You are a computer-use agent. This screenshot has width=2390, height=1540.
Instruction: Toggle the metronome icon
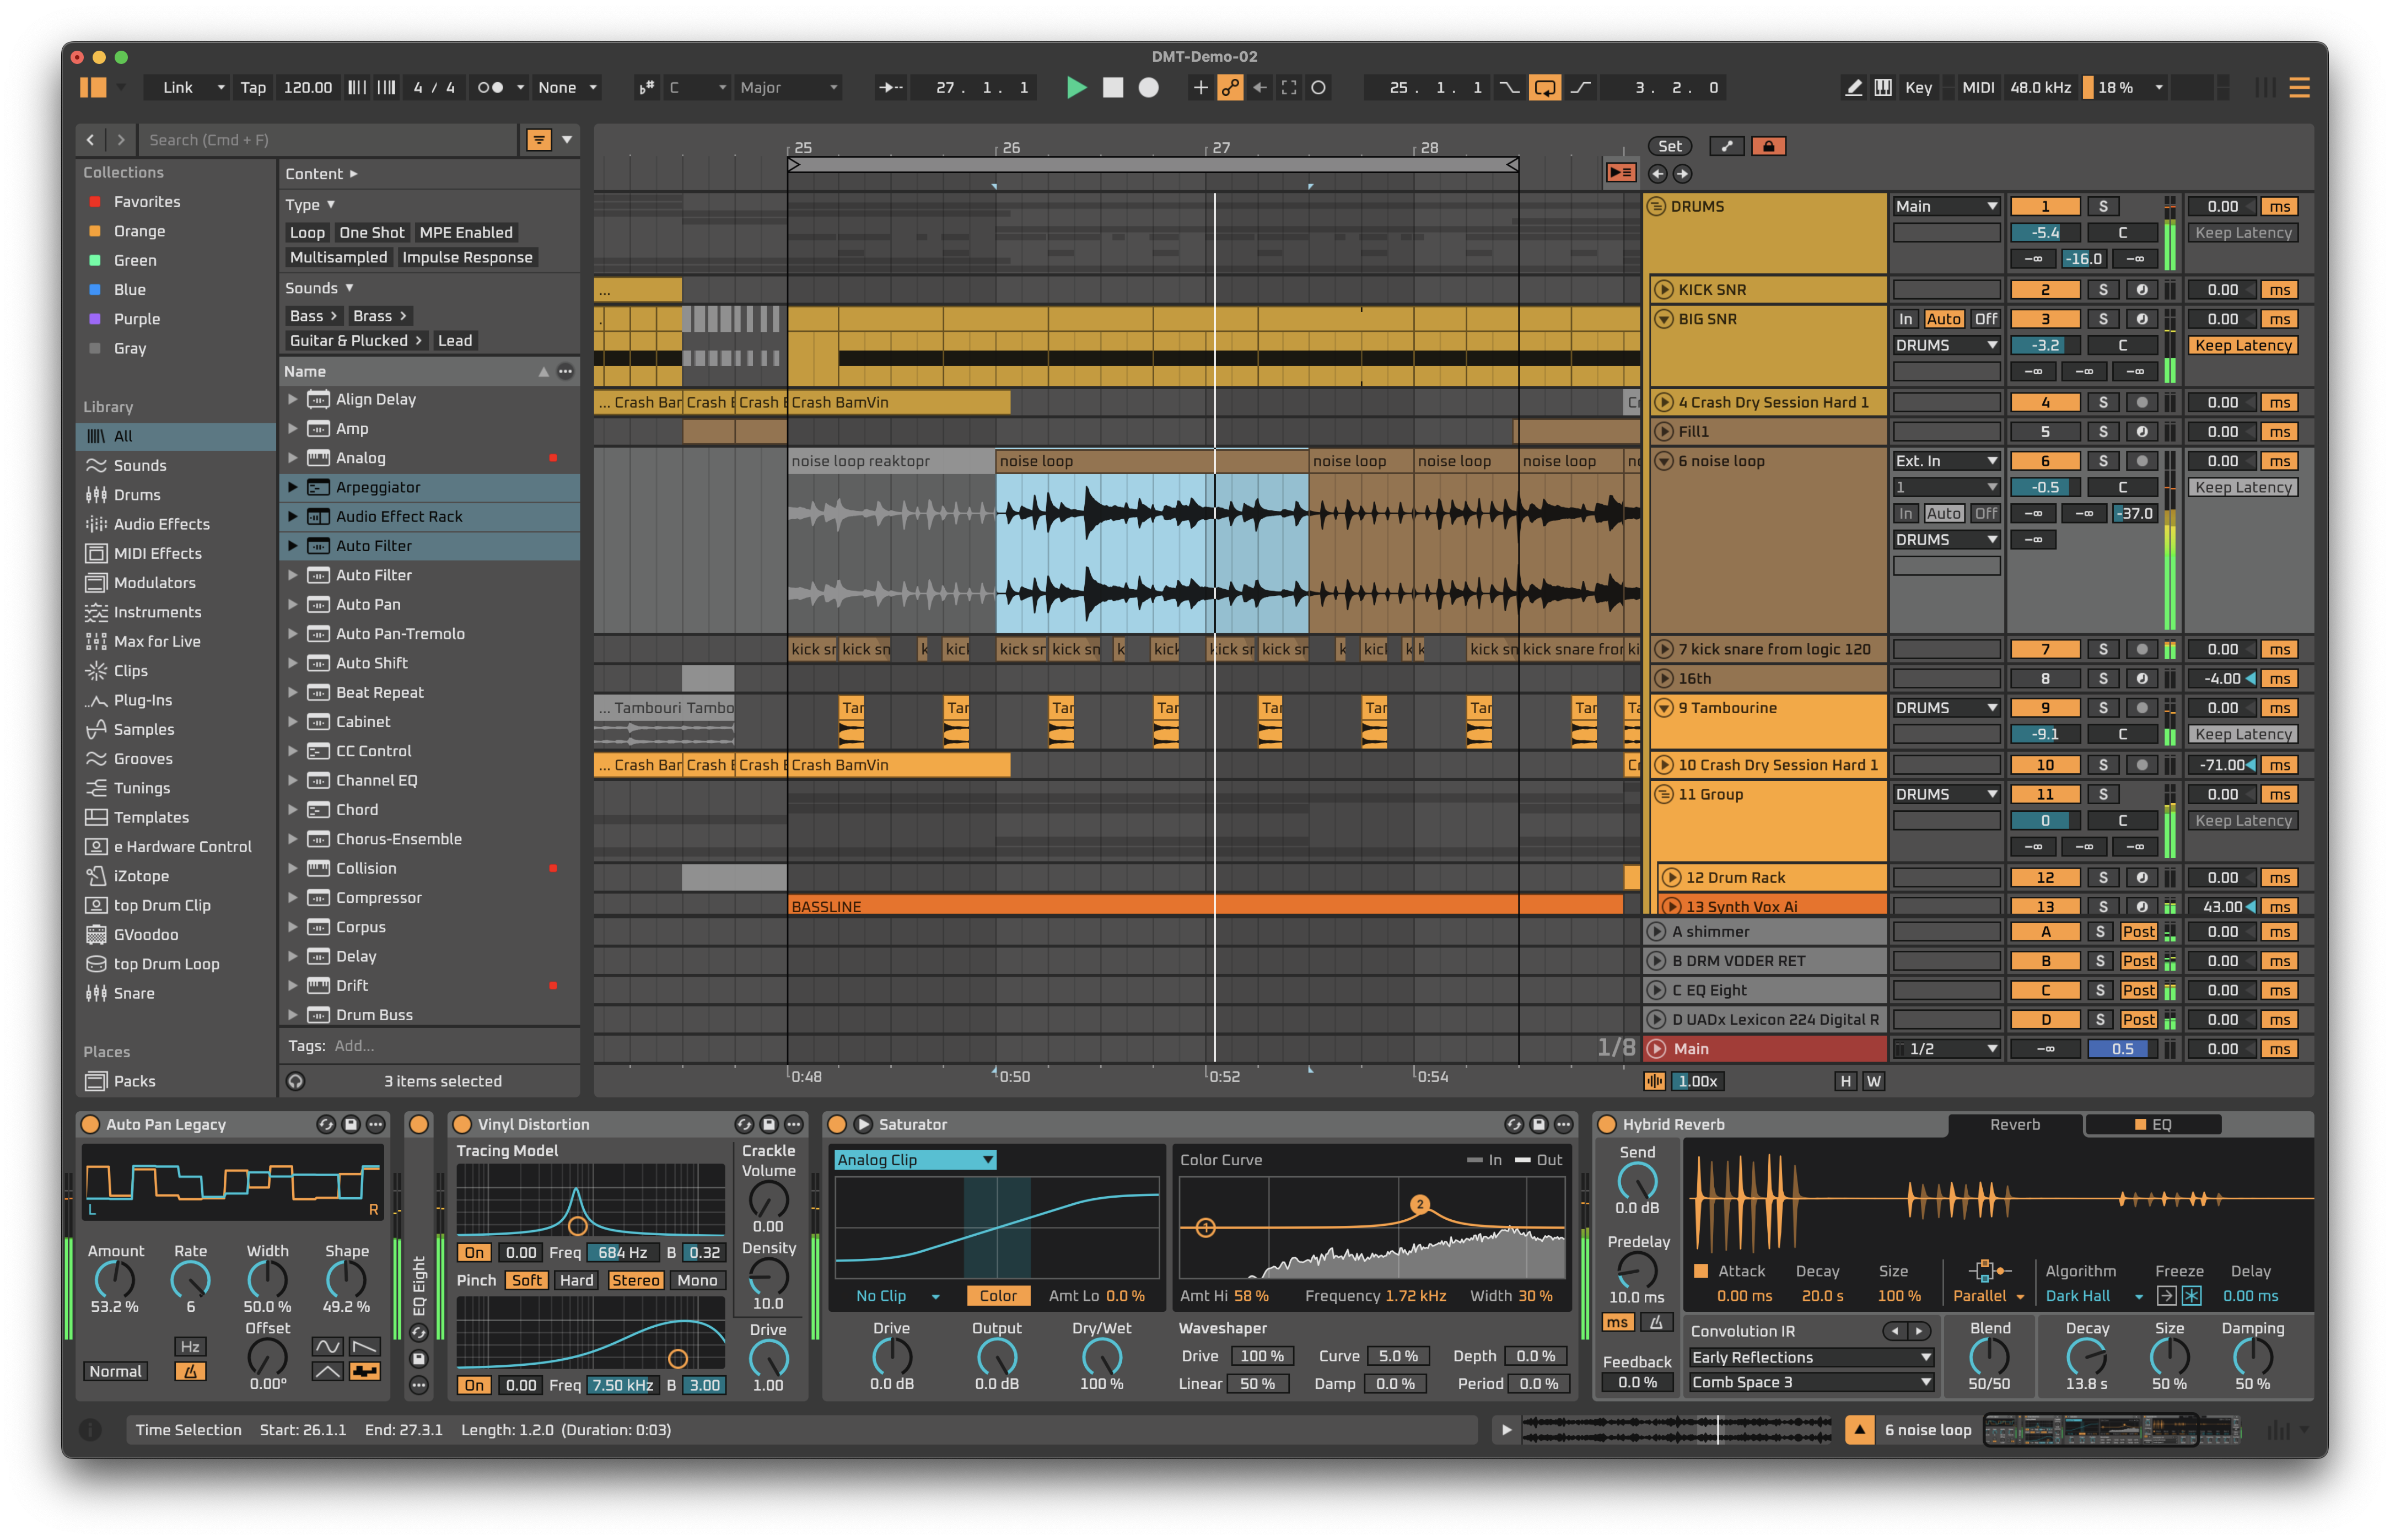(x=490, y=88)
